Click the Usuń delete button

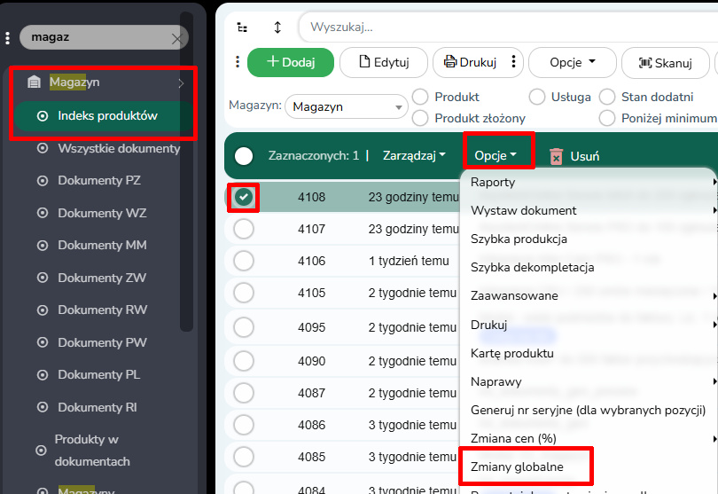(574, 156)
